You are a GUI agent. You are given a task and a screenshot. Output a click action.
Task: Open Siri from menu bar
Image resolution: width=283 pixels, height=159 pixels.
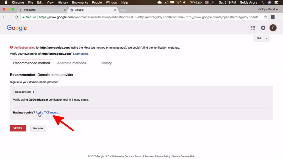pos(269,2)
